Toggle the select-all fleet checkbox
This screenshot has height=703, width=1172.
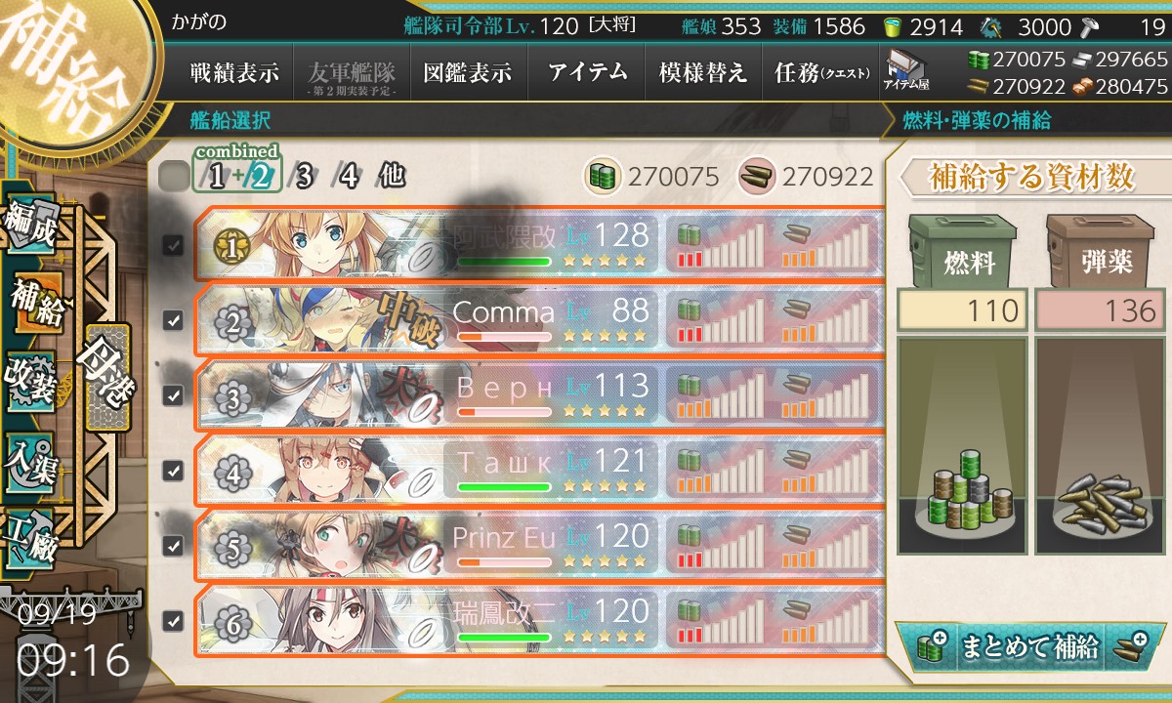[173, 177]
